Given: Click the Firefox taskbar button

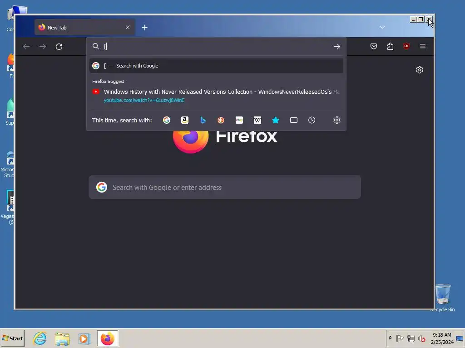Looking at the screenshot, I should pyautogui.click(x=107, y=338).
